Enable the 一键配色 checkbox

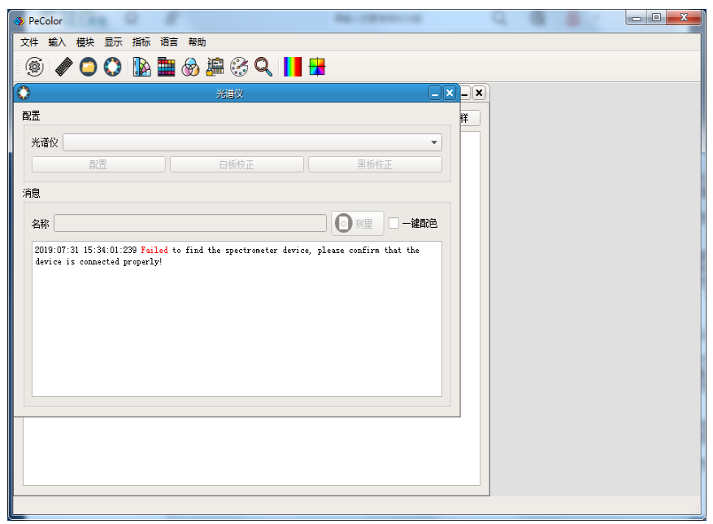tap(393, 223)
